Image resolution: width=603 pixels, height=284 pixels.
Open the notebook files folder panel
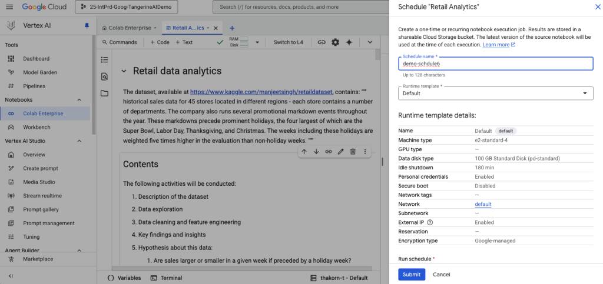(104, 93)
